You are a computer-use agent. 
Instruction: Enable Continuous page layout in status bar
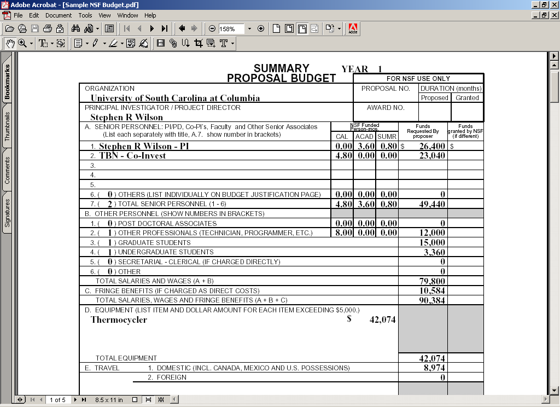pyautogui.click(x=148, y=399)
